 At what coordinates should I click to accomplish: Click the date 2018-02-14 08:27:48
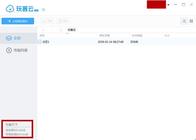(111, 42)
